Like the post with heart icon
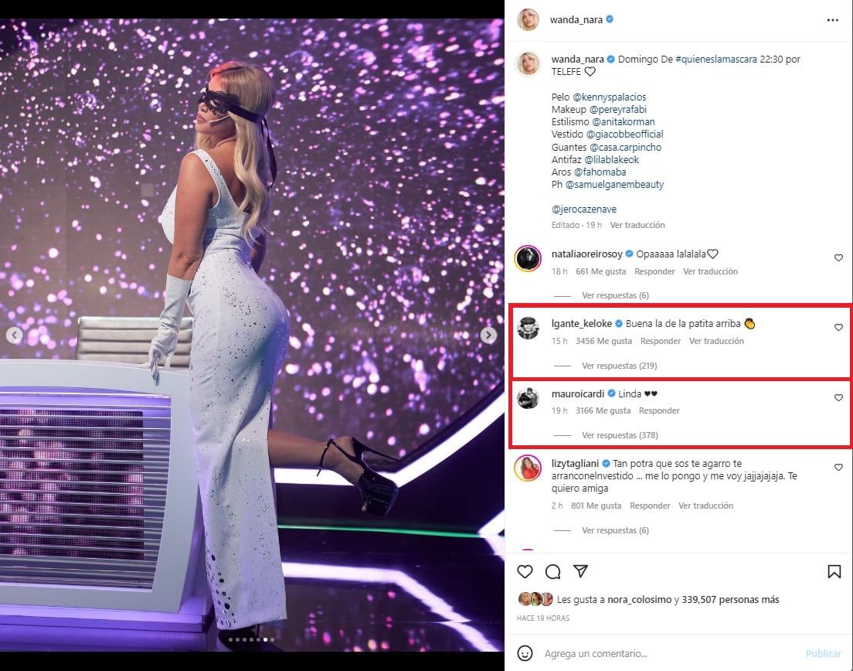This screenshot has width=853, height=671. [525, 571]
